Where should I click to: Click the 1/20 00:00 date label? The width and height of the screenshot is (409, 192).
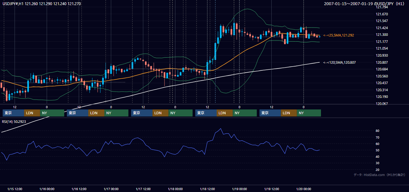click(303, 189)
